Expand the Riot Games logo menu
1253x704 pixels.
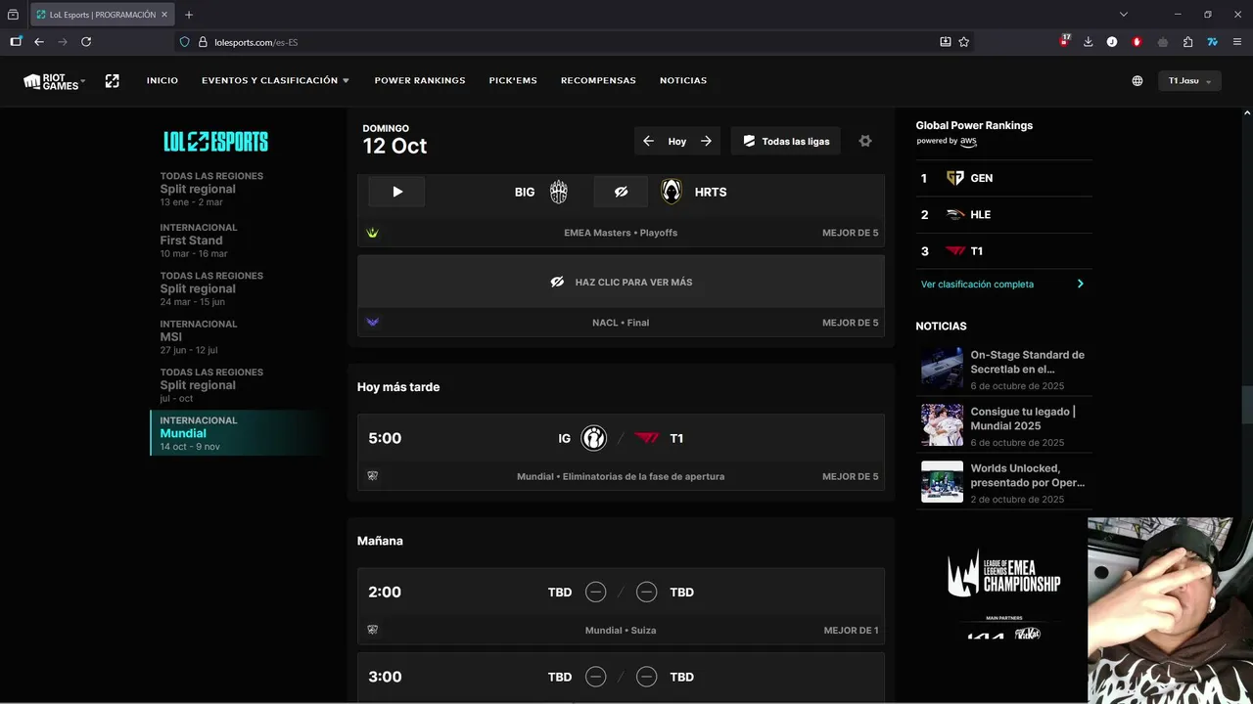click(x=54, y=81)
